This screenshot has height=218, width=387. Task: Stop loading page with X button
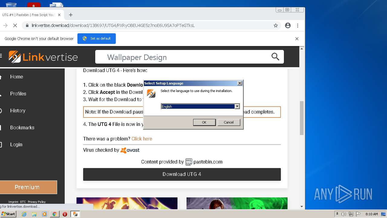(15, 25)
